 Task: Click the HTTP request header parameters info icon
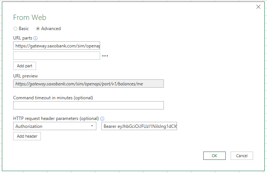click(102, 118)
